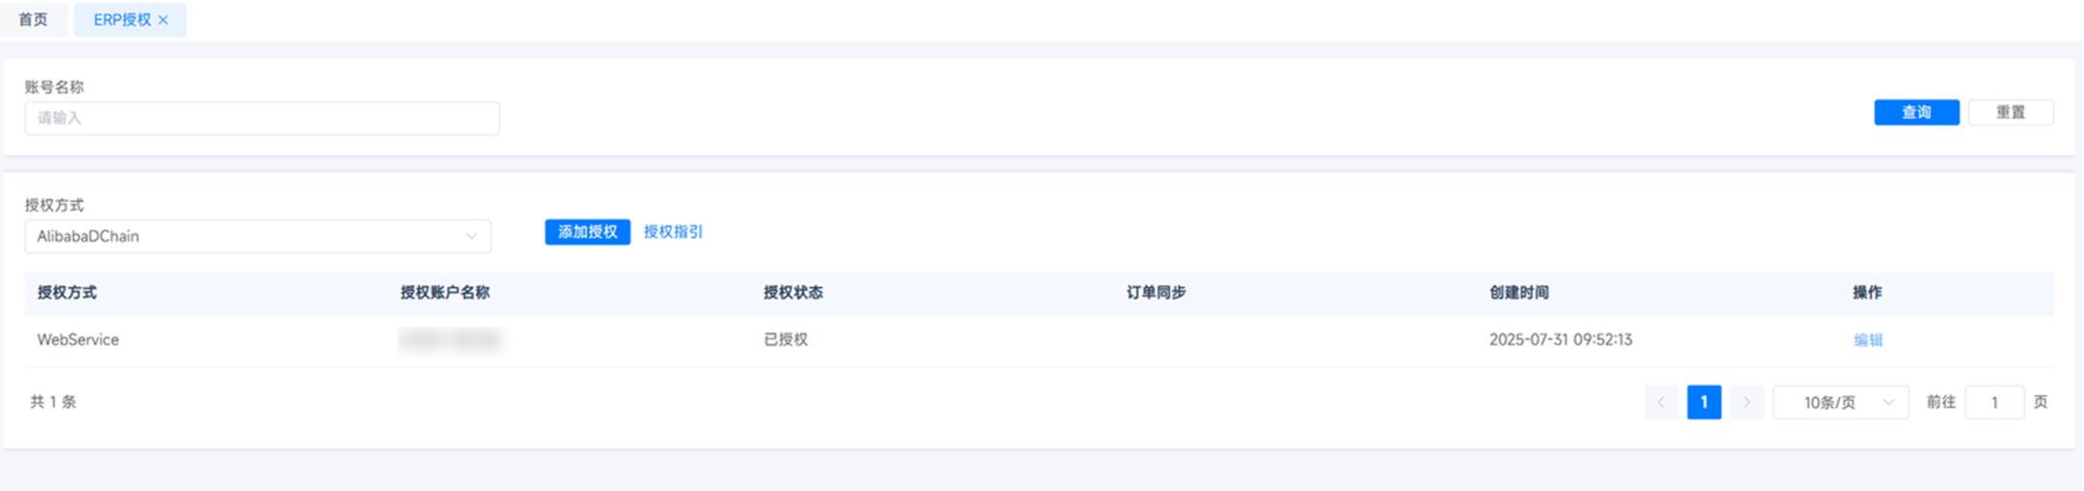Expand the AlibabaDChain 授权方式 dropdown
The height and width of the screenshot is (491, 2084).
(x=257, y=237)
